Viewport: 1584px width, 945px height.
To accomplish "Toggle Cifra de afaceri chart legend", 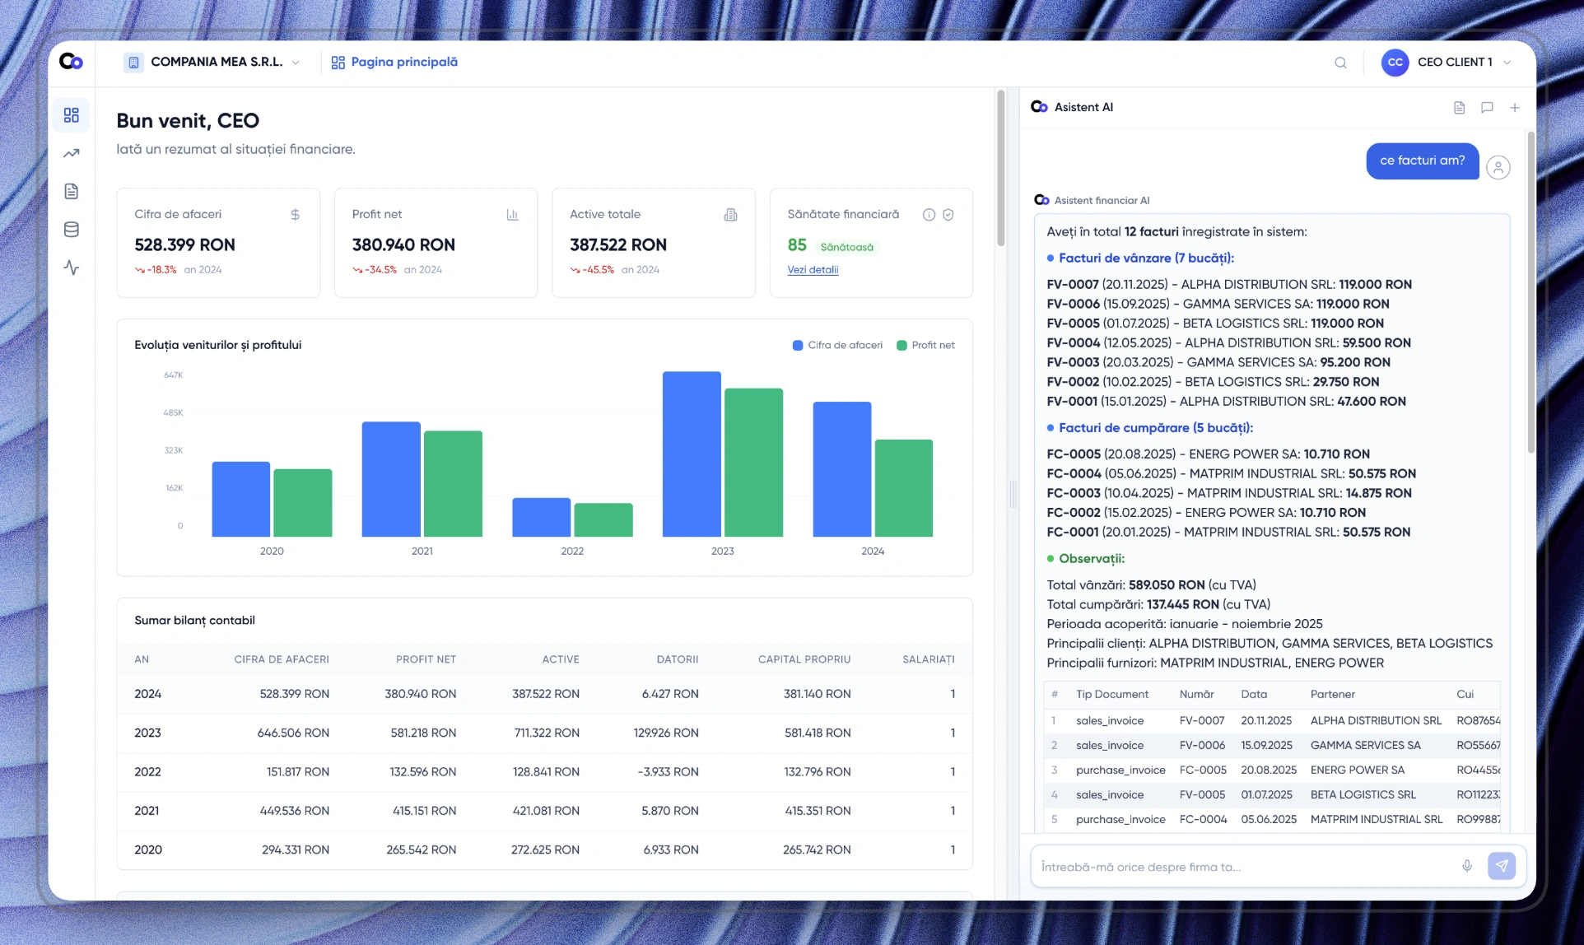I will pos(837,345).
